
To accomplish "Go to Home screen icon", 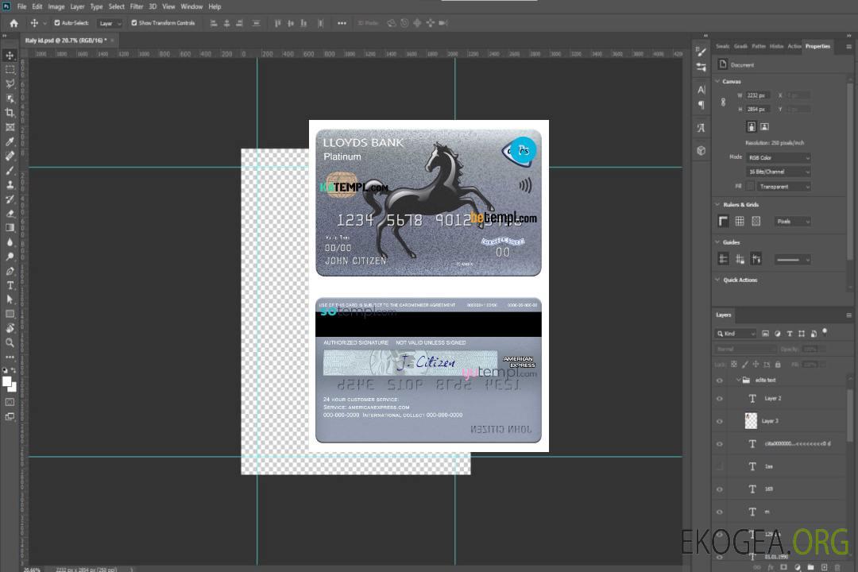I will (14, 23).
